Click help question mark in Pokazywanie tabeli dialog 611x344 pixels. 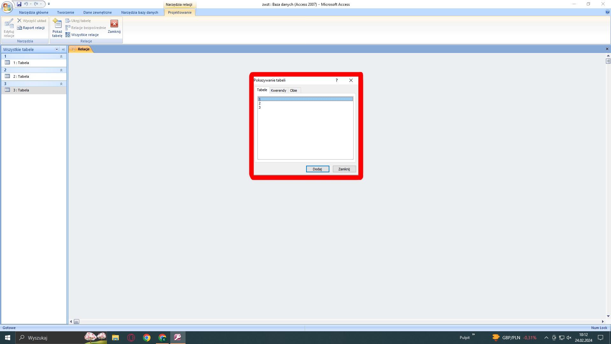(x=337, y=80)
